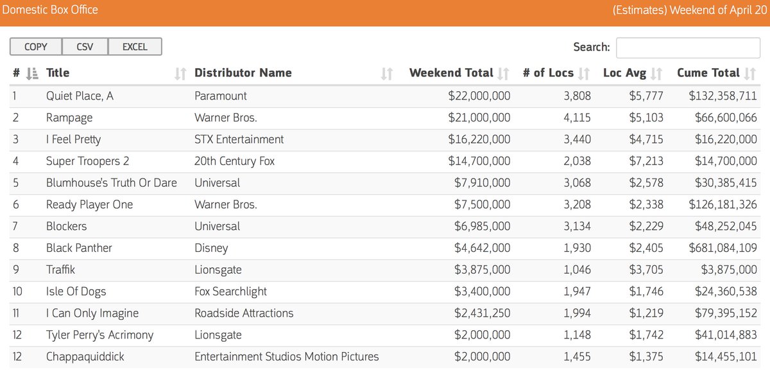The image size is (770, 370).
Task: Click the # of Locs header text
Action: (x=548, y=73)
